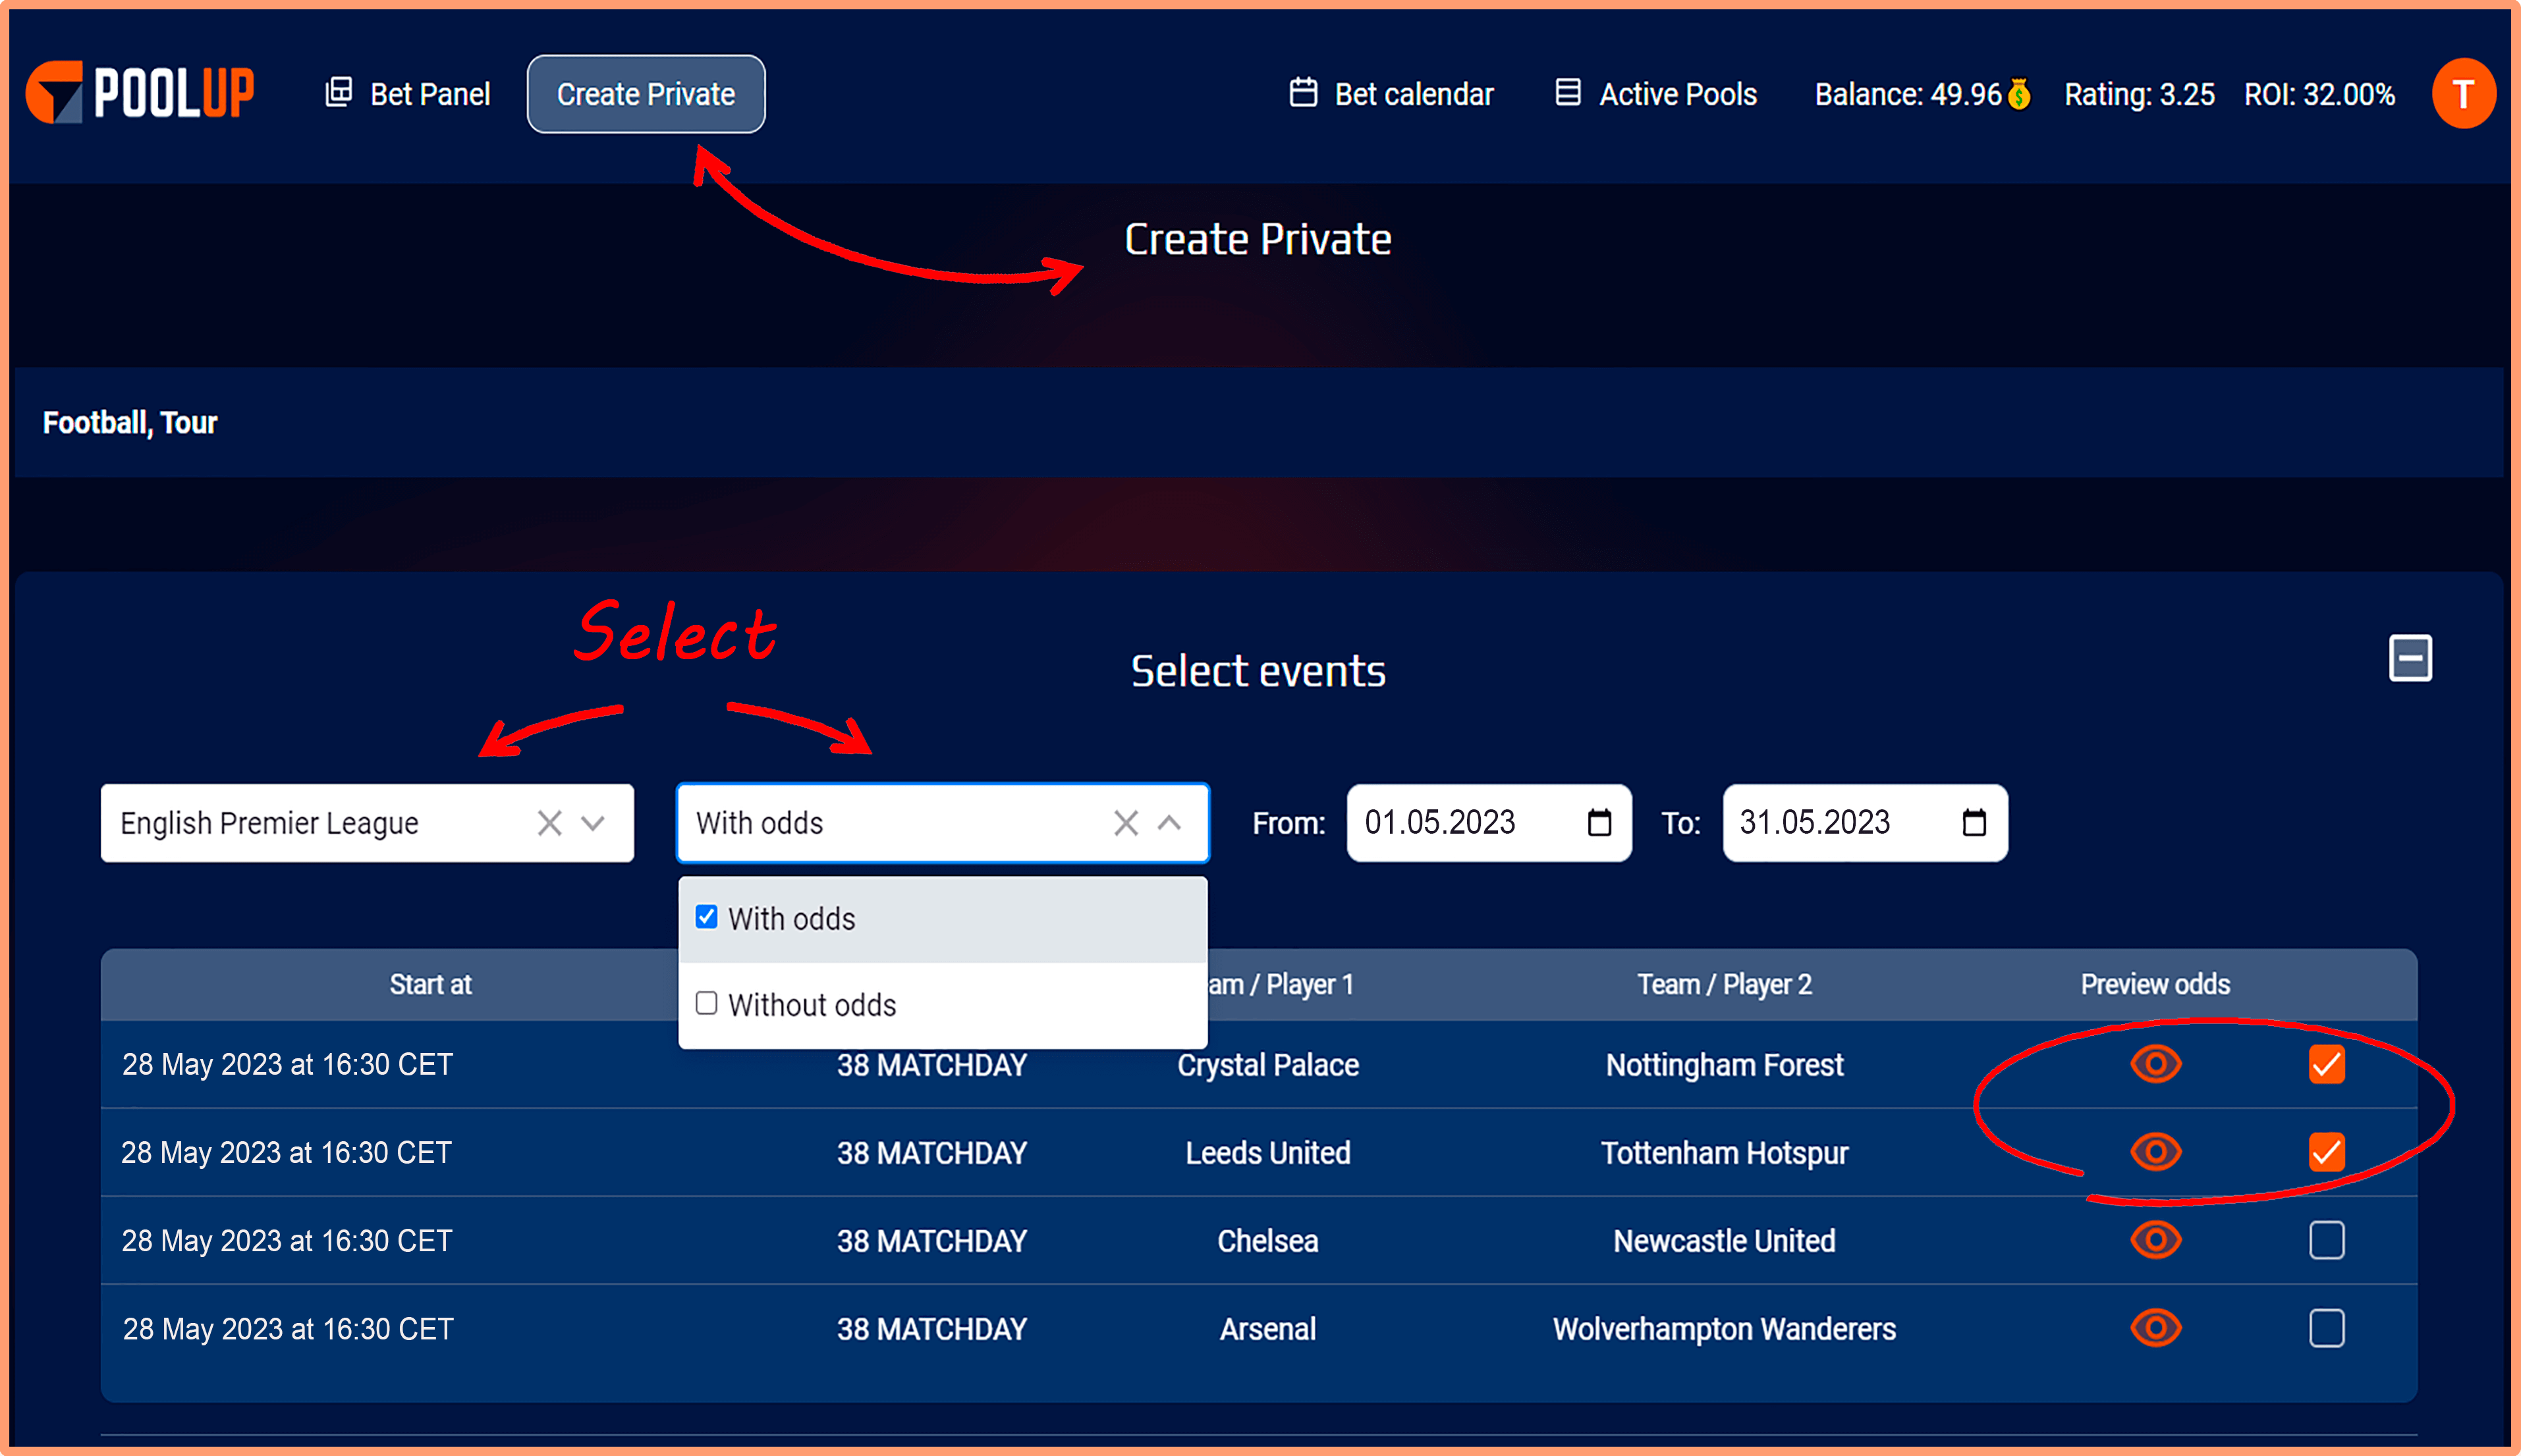
Task: Click the To date field
Action: point(1865,823)
